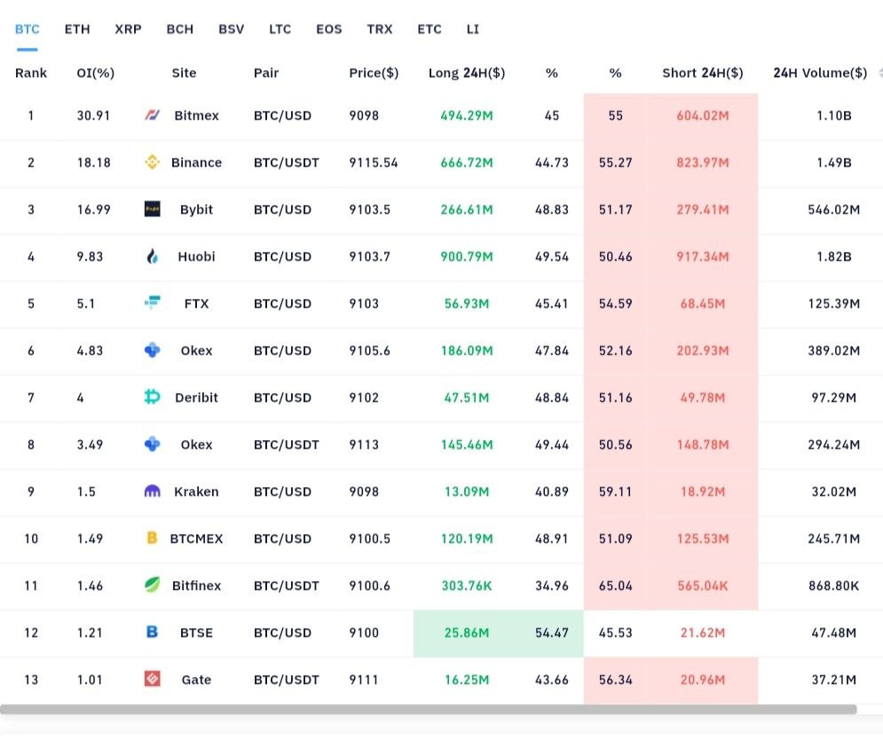Click the BTSE exchange logo icon
The width and height of the screenshot is (883, 739).
[x=152, y=632]
